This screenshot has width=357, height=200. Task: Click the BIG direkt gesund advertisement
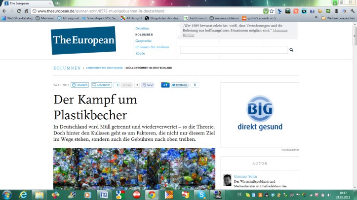point(260,115)
